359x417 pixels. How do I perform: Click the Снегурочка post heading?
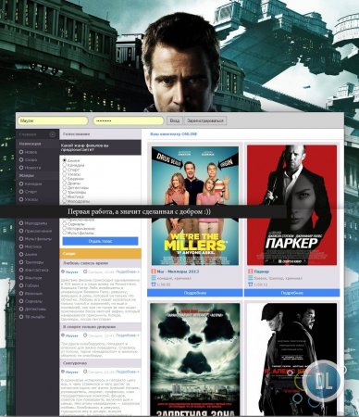point(75,363)
